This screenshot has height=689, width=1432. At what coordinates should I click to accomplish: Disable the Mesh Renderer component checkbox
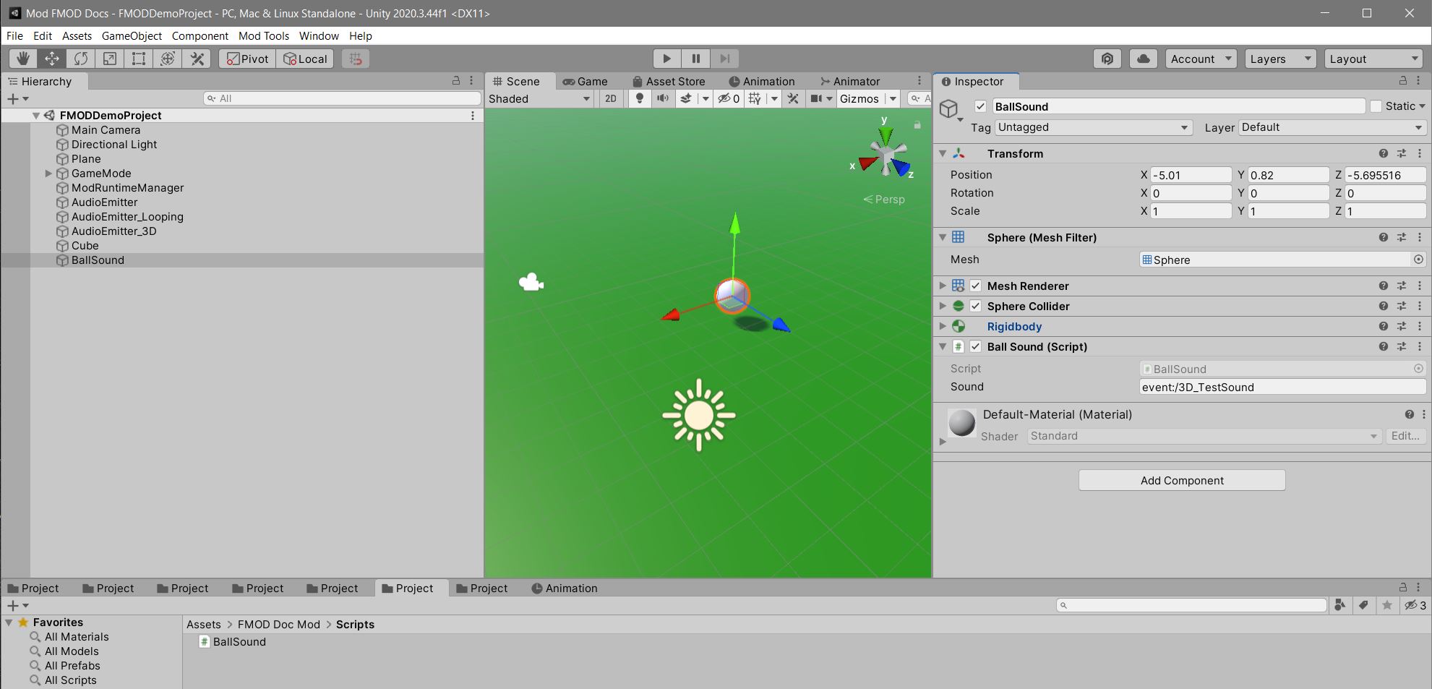975,286
